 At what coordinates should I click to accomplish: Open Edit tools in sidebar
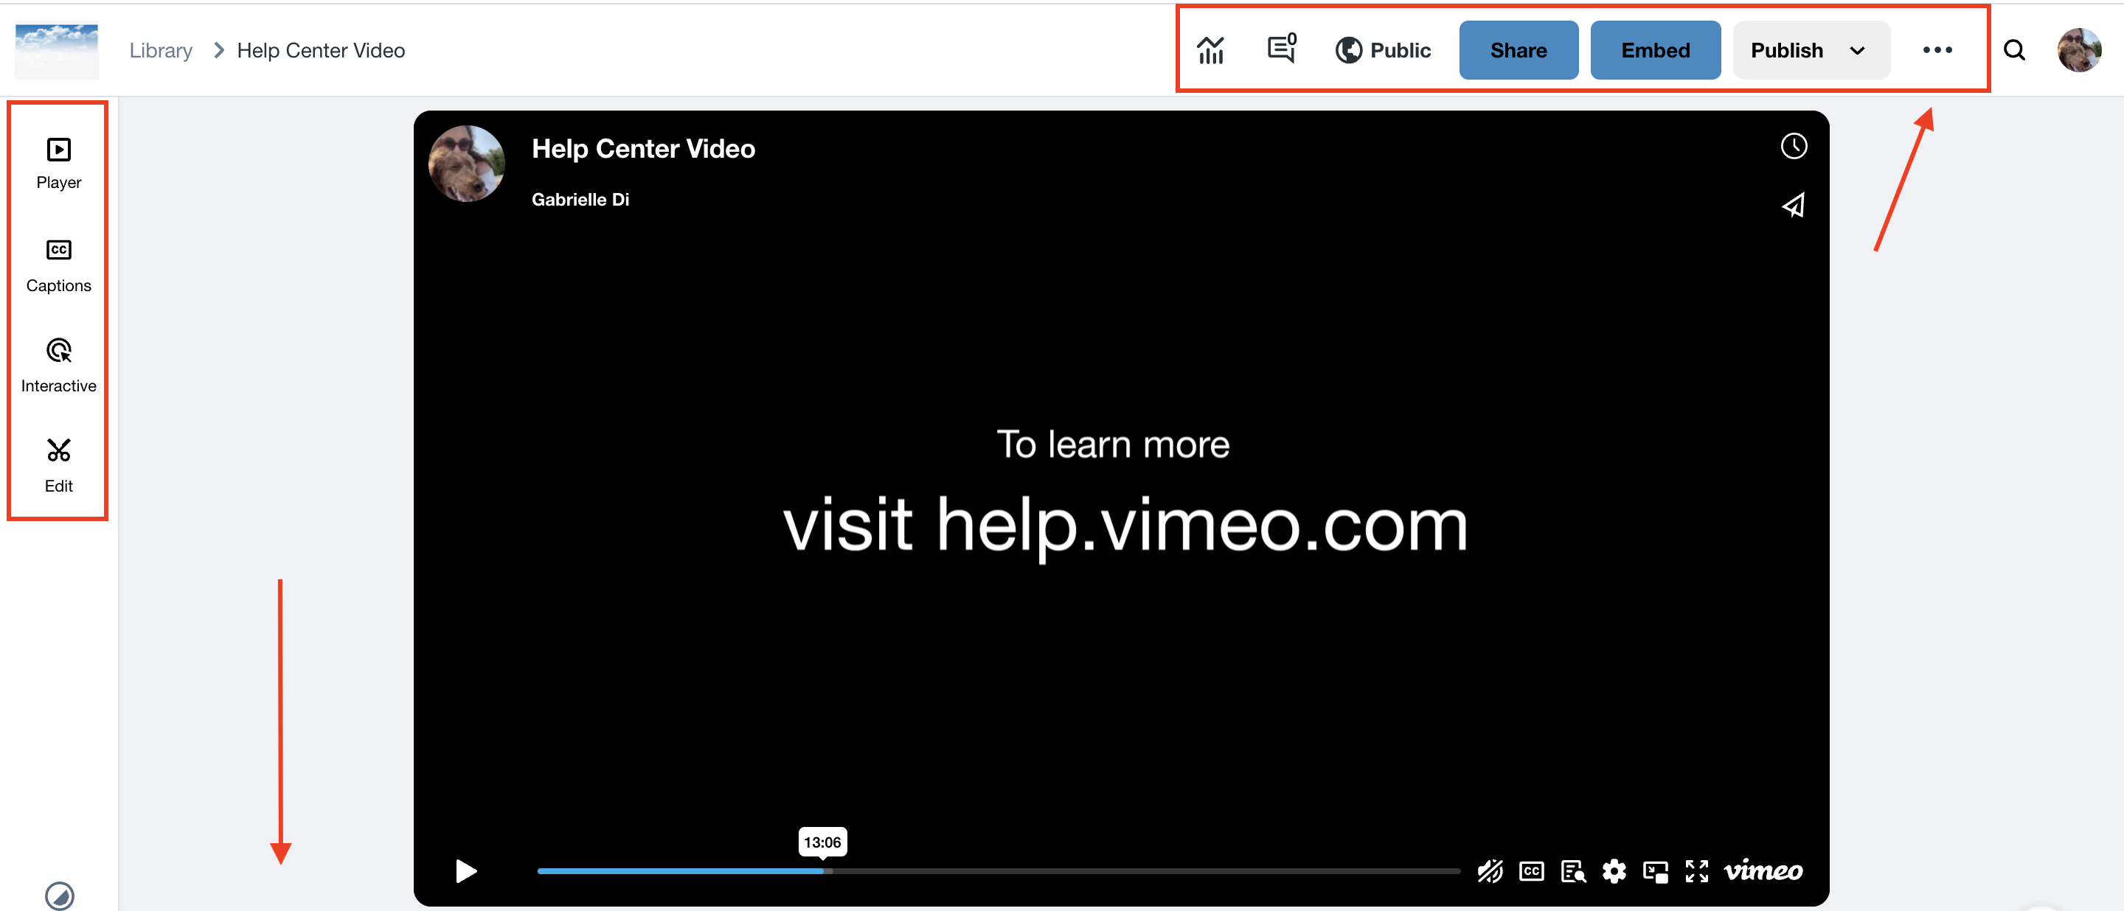58,466
